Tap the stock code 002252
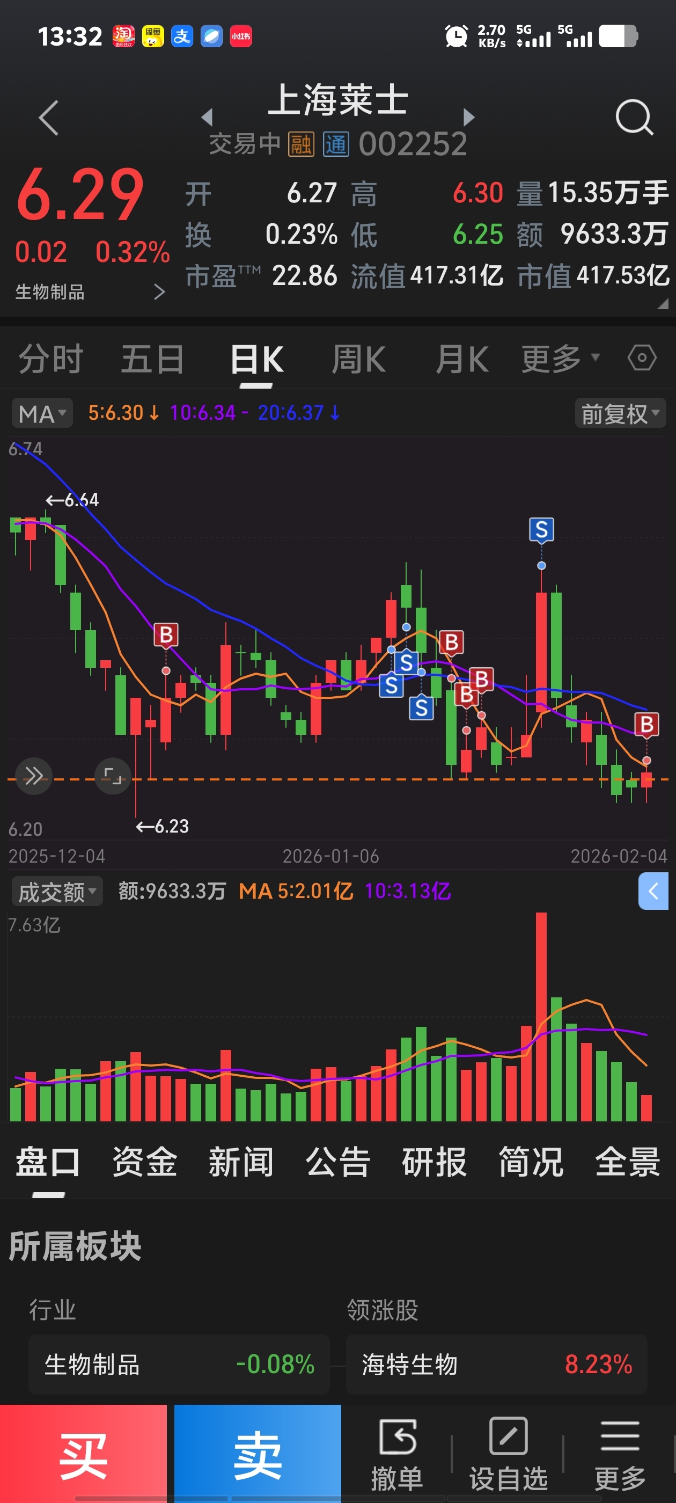Image resolution: width=676 pixels, height=1503 pixels. (413, 144)
